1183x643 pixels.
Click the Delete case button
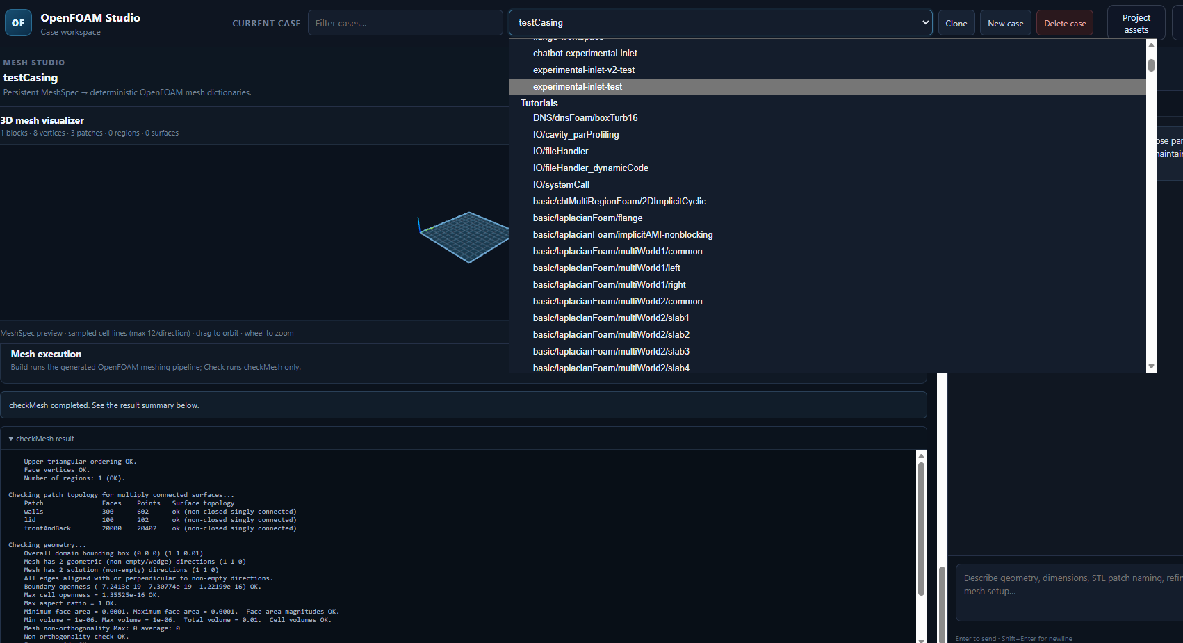click(x=1065, y=23)
